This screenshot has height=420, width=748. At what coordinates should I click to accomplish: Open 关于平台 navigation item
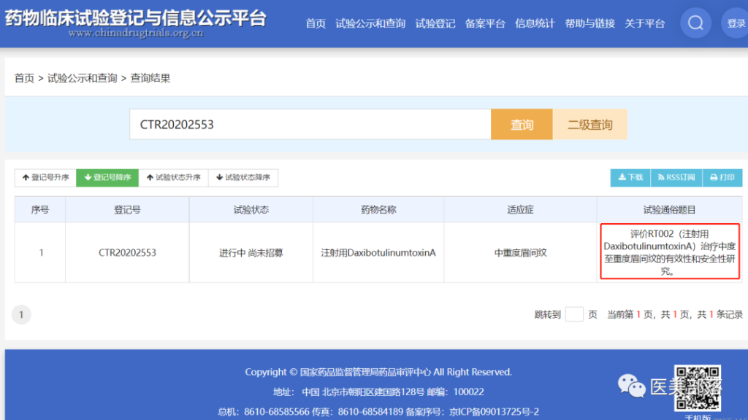(644, 23)
